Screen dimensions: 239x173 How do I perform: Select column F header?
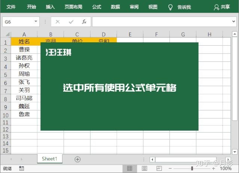pos(156,34)
